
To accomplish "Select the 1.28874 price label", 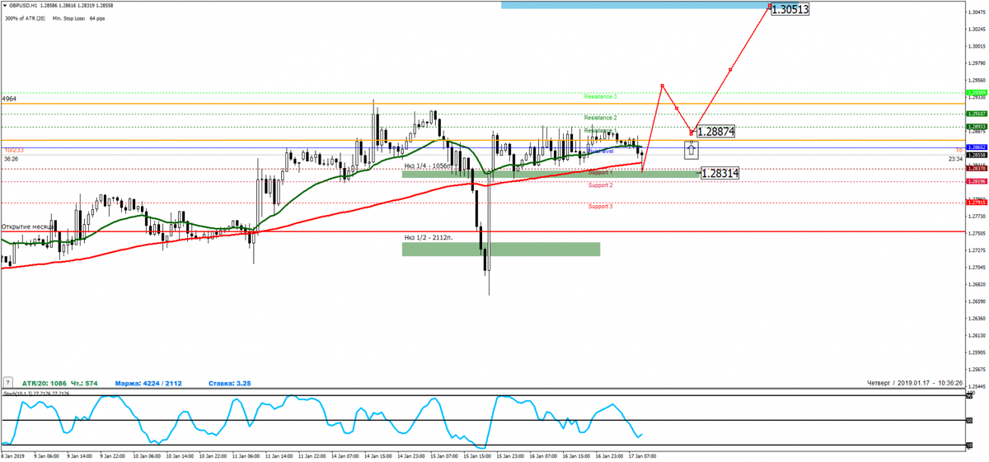I will (715, 131).
